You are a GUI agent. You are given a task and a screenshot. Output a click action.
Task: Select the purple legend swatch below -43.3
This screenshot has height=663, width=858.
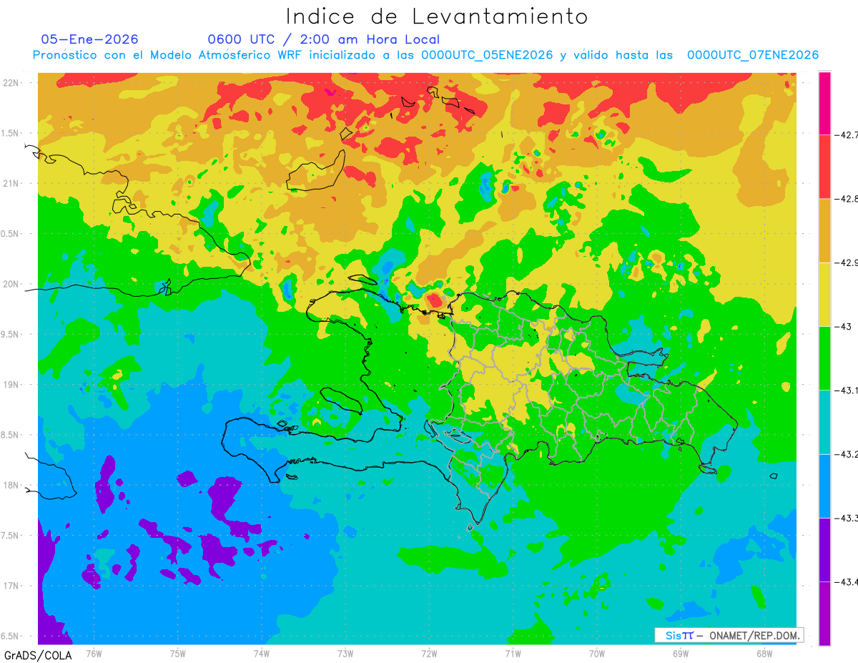[x=824, y=550]
